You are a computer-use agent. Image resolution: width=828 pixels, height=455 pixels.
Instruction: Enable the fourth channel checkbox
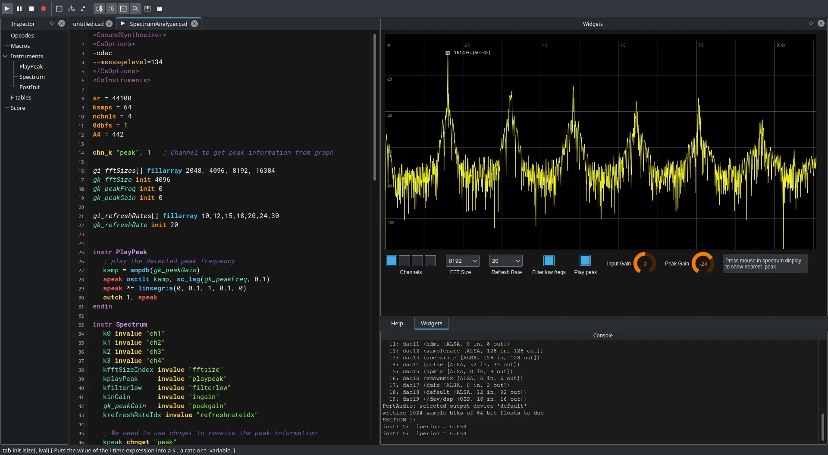tap(430, 261)
